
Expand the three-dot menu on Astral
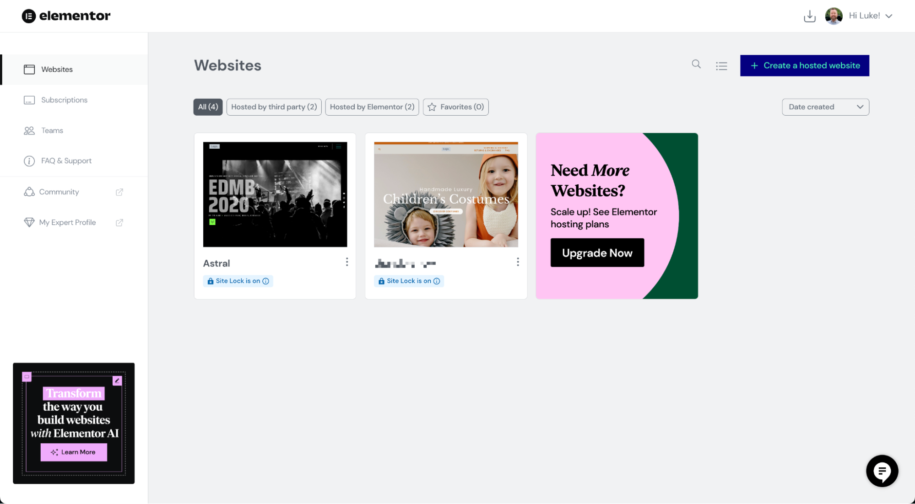[346, 262]
